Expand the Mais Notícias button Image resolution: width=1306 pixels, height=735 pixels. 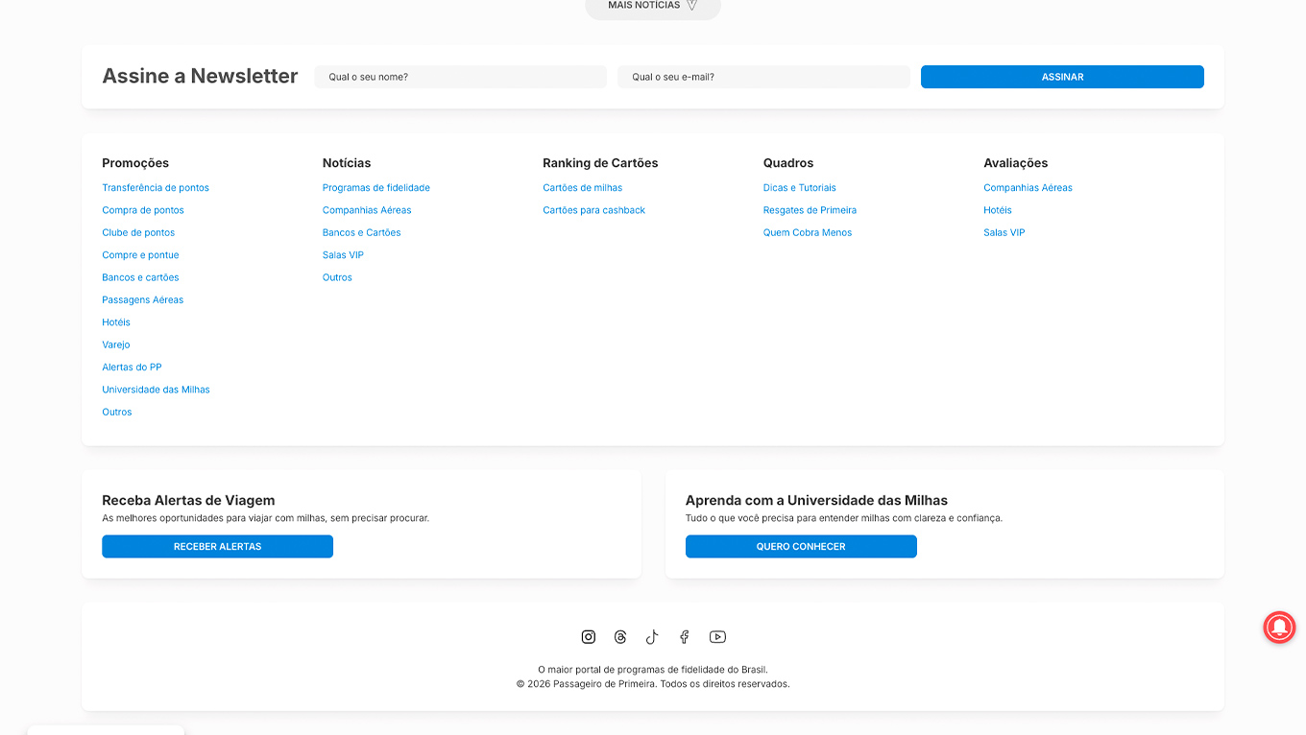(x=653, y=6)
